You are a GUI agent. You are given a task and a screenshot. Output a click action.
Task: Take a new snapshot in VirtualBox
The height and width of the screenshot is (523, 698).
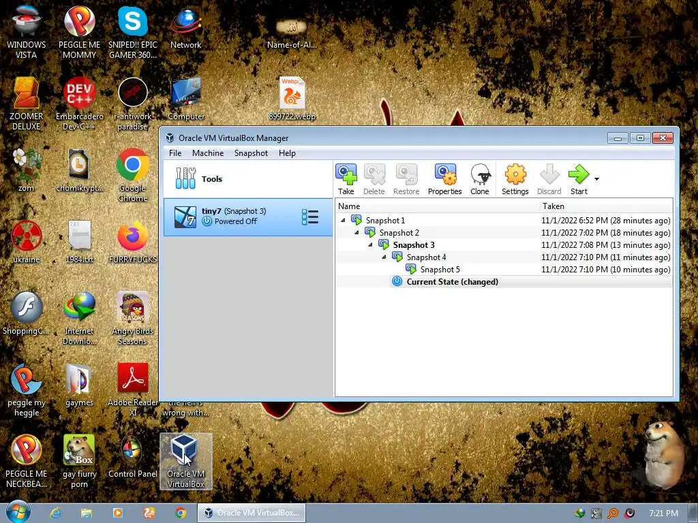pyautogui.click(x=346, y=179)
